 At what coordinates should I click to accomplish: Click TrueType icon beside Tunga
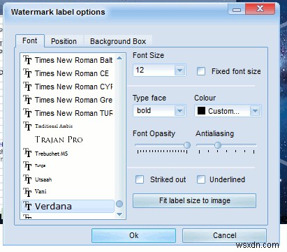(27, 166)
